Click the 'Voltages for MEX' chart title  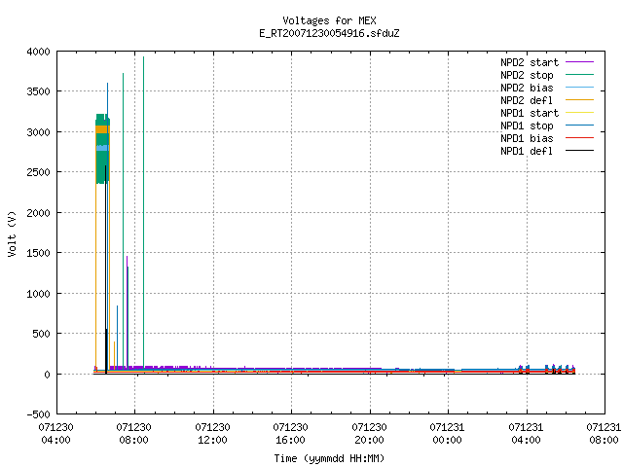329,20
